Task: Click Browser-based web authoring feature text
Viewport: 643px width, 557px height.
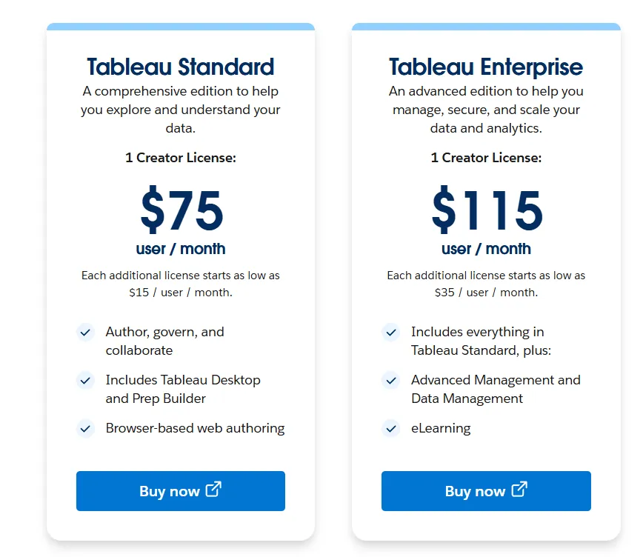Action: coord(195,428)
